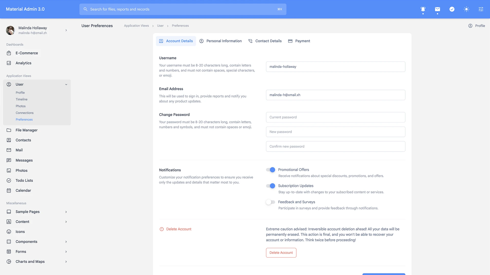Disable the Promotional Offers toggle
The width and height of the screenshot is (490, 275).
point(271,170)
